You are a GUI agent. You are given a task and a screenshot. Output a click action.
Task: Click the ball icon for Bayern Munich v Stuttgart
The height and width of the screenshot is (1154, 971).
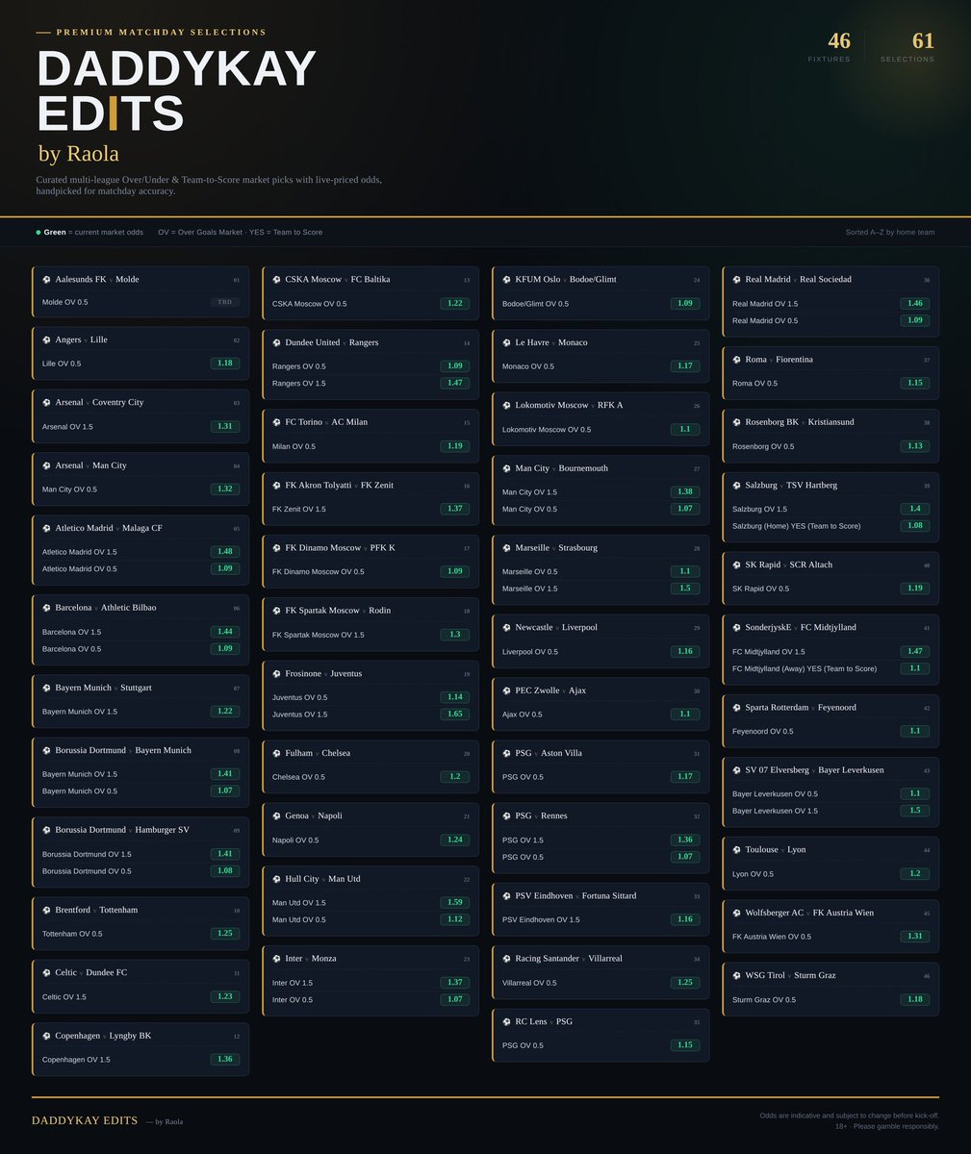[x=46, y=688]
